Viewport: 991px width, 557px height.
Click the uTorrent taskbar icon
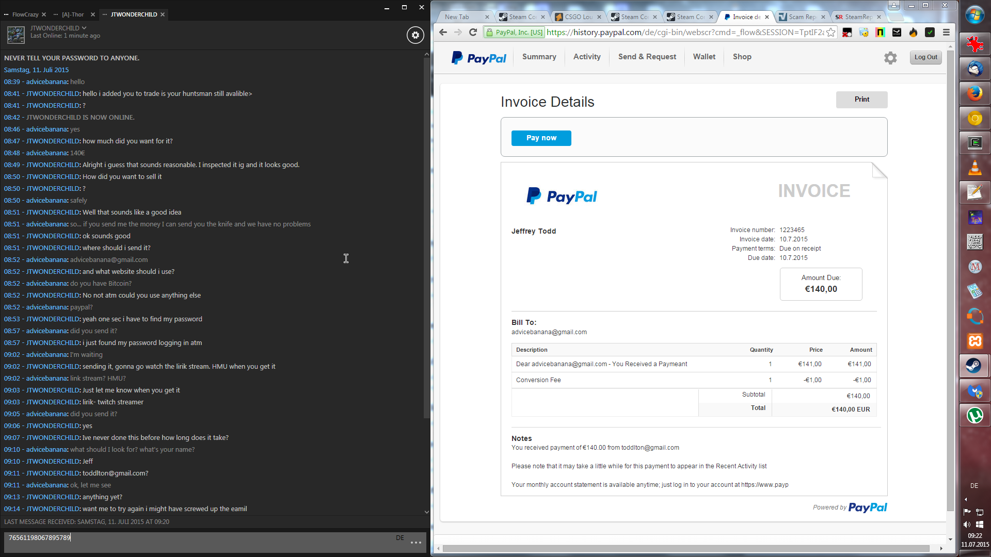(x=974, y=415)
